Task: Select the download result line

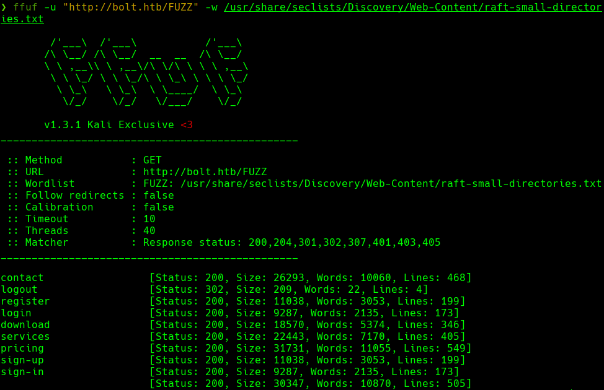Action: tap(25, 324)
